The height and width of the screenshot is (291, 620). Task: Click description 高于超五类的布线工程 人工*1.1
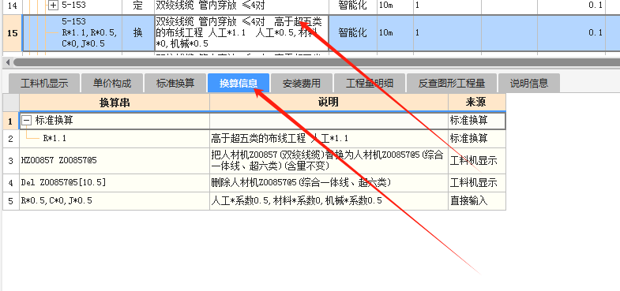(329, 139)
